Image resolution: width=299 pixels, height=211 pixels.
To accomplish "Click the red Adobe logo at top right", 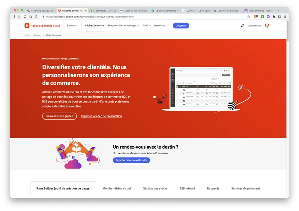I will (267, 26).
